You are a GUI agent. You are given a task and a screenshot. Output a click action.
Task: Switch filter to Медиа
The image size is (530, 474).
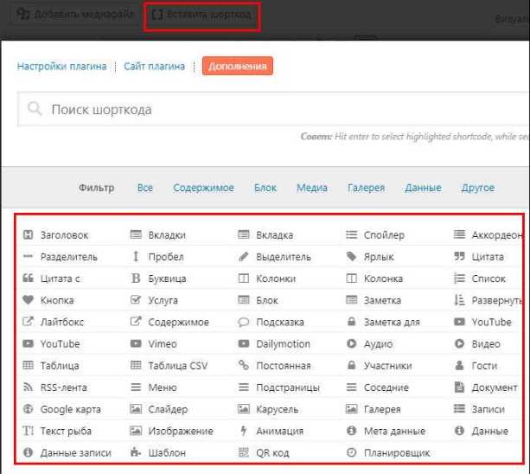point(312,188)
